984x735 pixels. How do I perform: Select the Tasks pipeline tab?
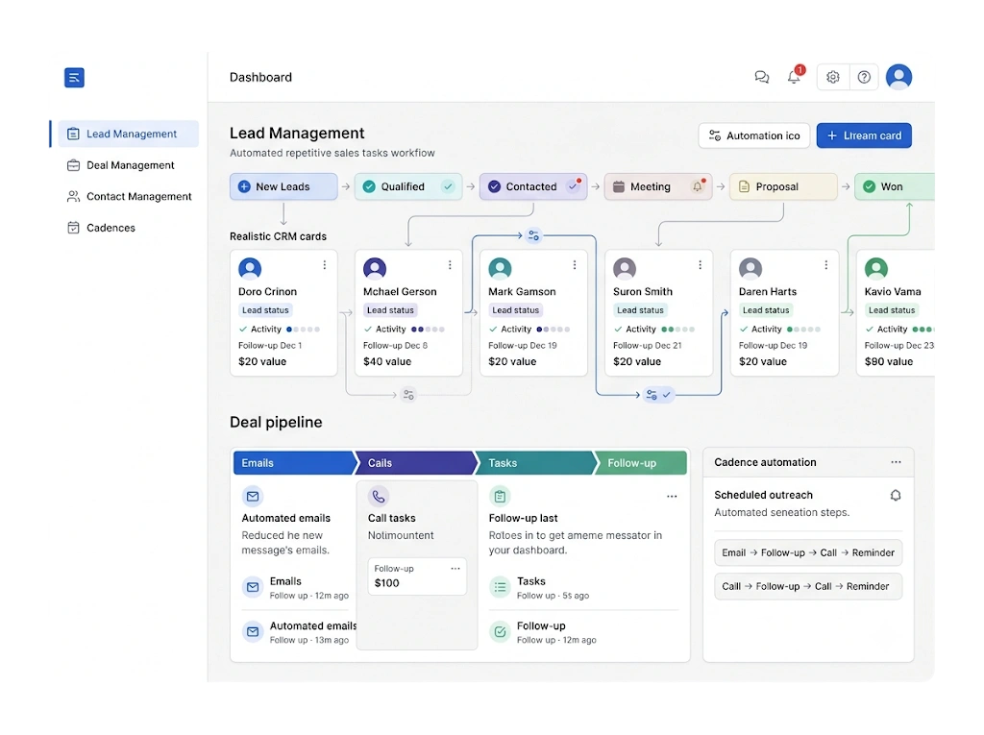click(534, 462)
